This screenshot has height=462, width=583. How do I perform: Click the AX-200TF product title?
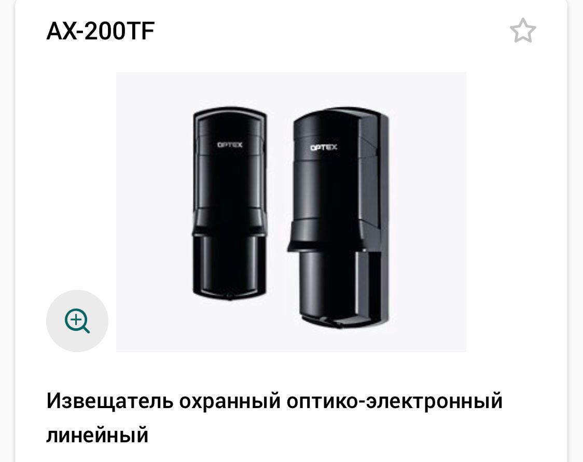(x=101, y=31)
